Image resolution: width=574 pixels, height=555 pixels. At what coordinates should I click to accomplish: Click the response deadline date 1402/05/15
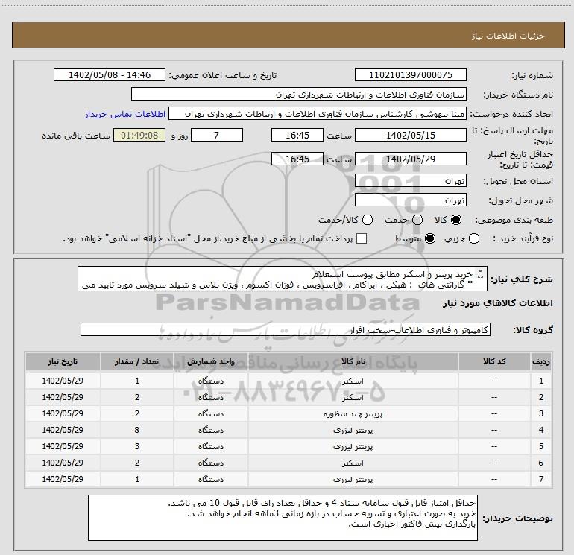coord(410,136)
